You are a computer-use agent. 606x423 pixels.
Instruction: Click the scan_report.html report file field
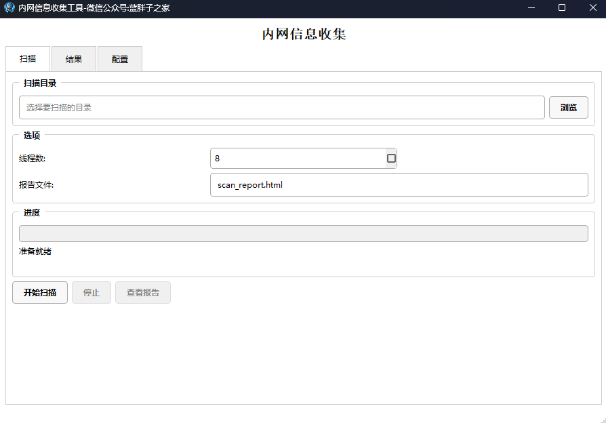399,185
